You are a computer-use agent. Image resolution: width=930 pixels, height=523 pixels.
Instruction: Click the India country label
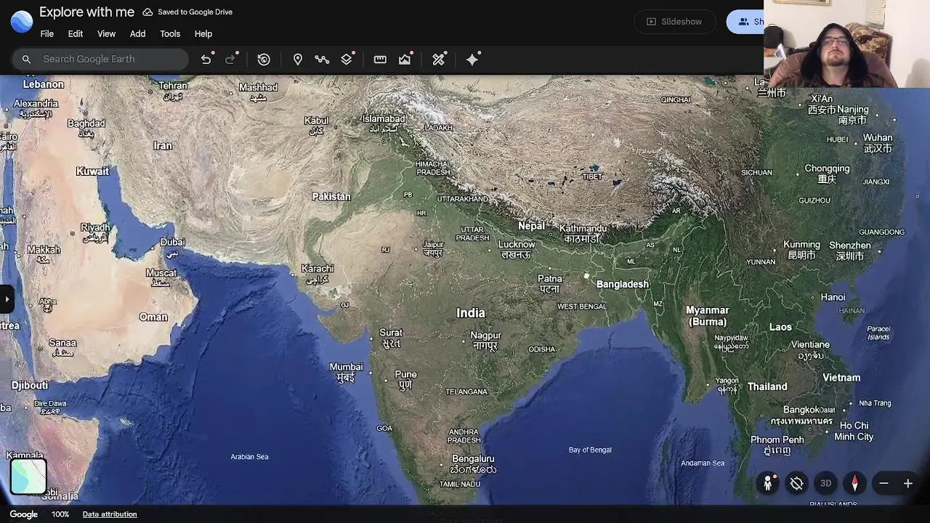[x=470, y=313]
